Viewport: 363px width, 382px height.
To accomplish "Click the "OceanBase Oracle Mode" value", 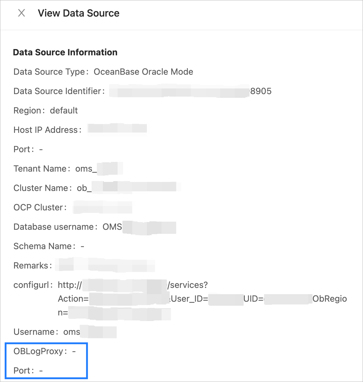I will tap(143, 72).
